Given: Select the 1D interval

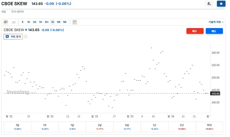Looking at the screenshot, I should 53,22.
